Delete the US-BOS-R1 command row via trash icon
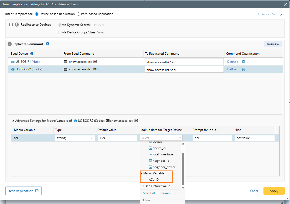The width and height of the screenshot is (290, 204). [x=243, y=62]
